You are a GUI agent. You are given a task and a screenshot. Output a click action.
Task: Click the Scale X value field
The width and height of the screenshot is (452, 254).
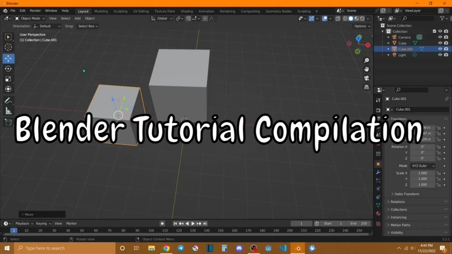(x=422, y=173)
